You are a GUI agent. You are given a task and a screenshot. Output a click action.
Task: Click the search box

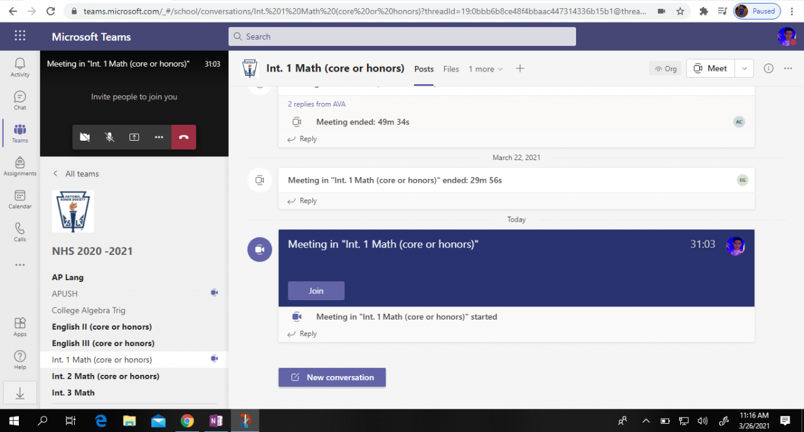[402, 36]
